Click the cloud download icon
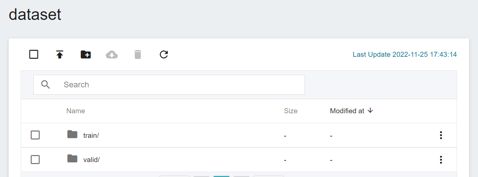The width and height of the screenshot is (478, 177). (112, 54)
